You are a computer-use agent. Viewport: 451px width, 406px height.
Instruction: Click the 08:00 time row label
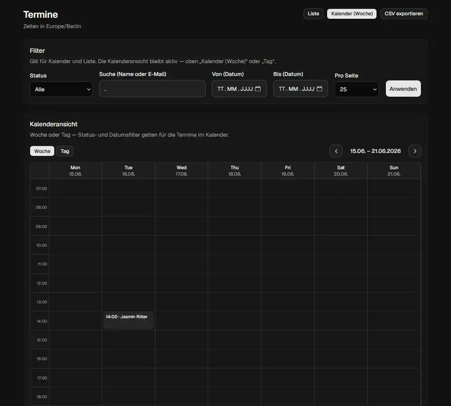(x=41, y=207)
